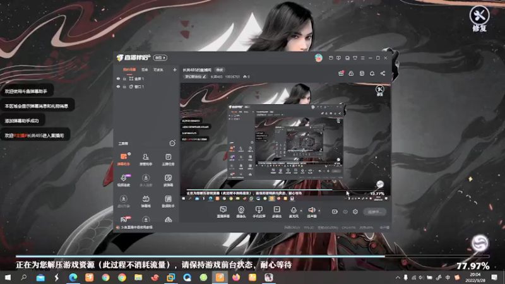The width and height of the screenshot is (505, 284).
Task: Toggle lock on 窗口1 source
Action: point(124,86)
